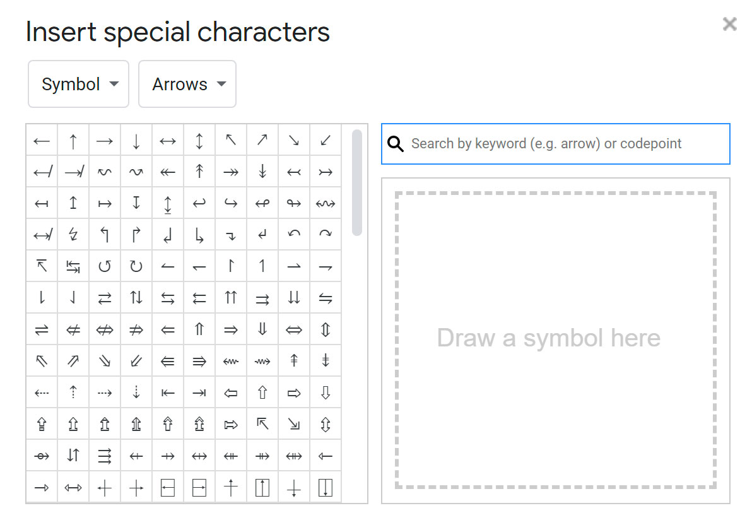Insert the leftwards arrow symbol
The height and width of the screenshot is (525, 752).
pyautogui.click(x=42, y=140)
